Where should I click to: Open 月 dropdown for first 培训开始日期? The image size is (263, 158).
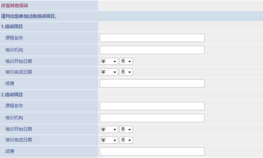[126, 61]
